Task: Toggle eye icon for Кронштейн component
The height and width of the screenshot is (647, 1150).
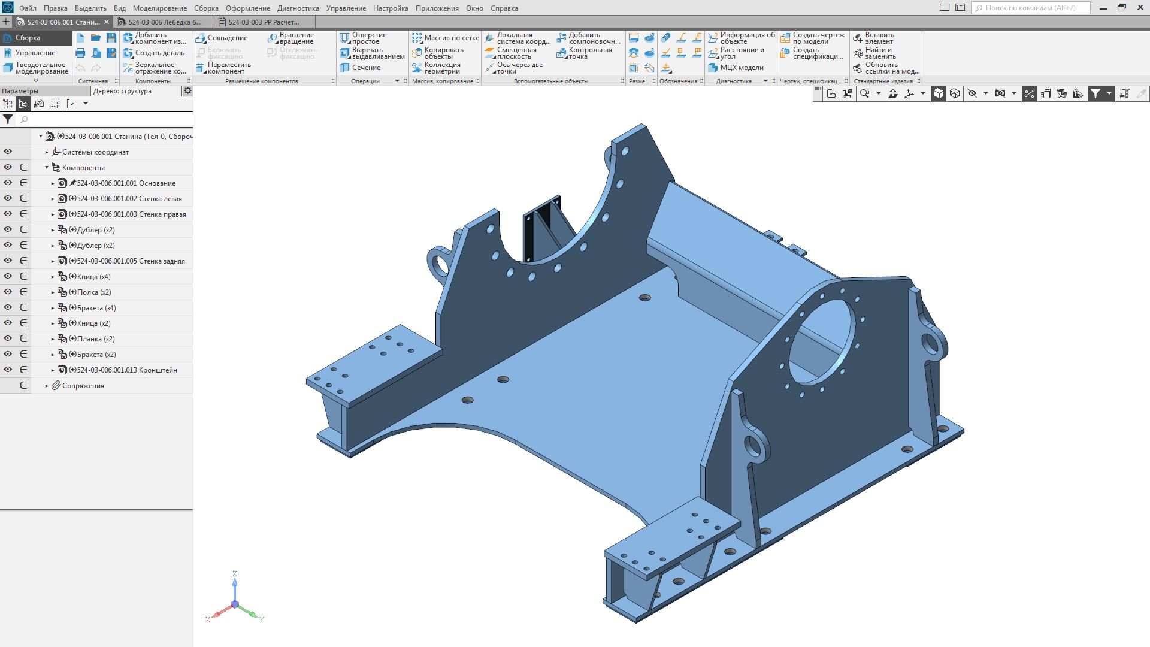Action: pyautogui.click(x=8, y=370)
